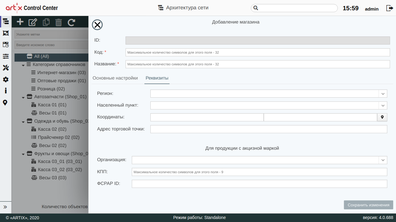Open the wrench tools sidebar icon

(6, 68)
